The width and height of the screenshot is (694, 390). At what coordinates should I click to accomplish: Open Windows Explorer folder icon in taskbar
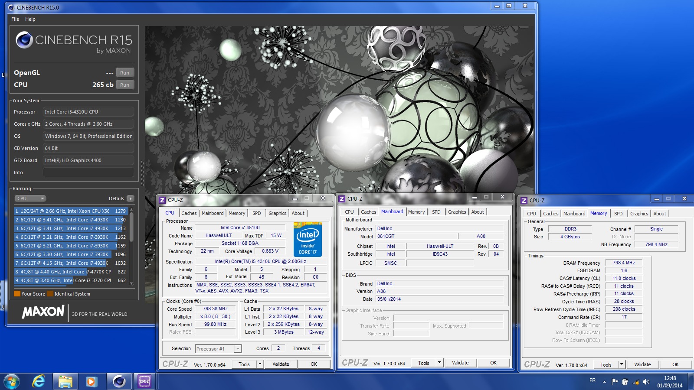65,381
